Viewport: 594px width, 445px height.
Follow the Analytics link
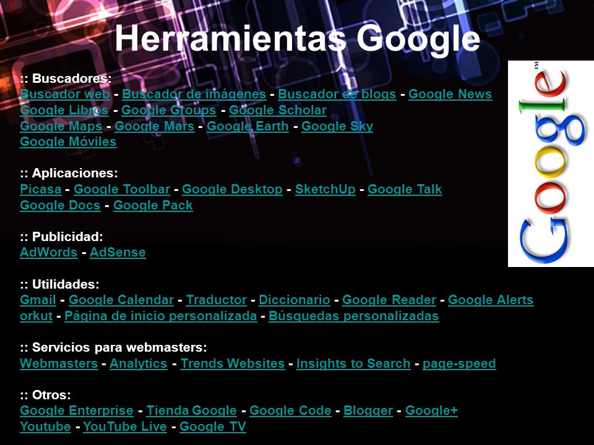pyautogui.click(x=138, y=363)
